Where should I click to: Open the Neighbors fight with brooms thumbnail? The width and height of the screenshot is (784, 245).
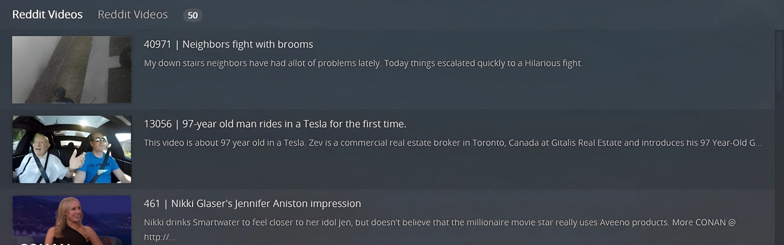pyautogui.click(x=72, y=70)
